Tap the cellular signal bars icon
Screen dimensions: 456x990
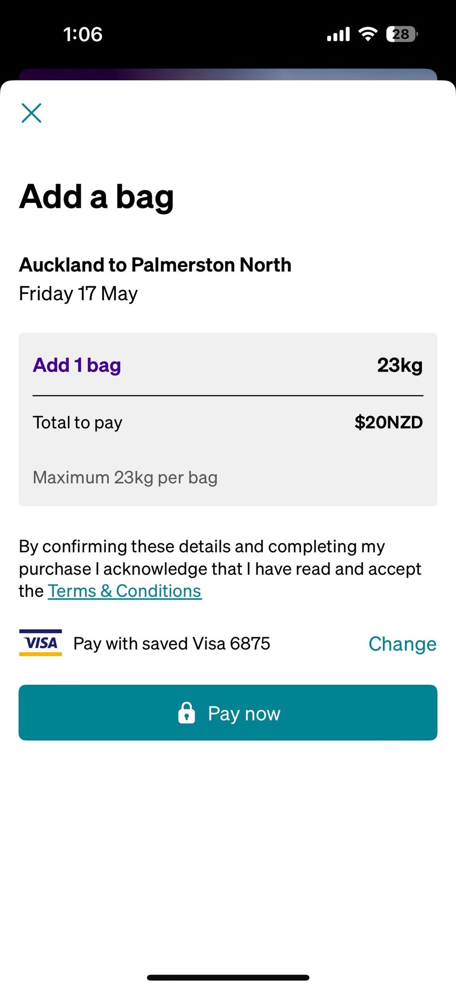tap(339, 34)
